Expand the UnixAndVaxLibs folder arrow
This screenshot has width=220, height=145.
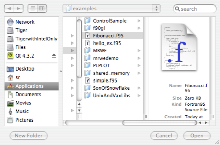coord(139,95)
